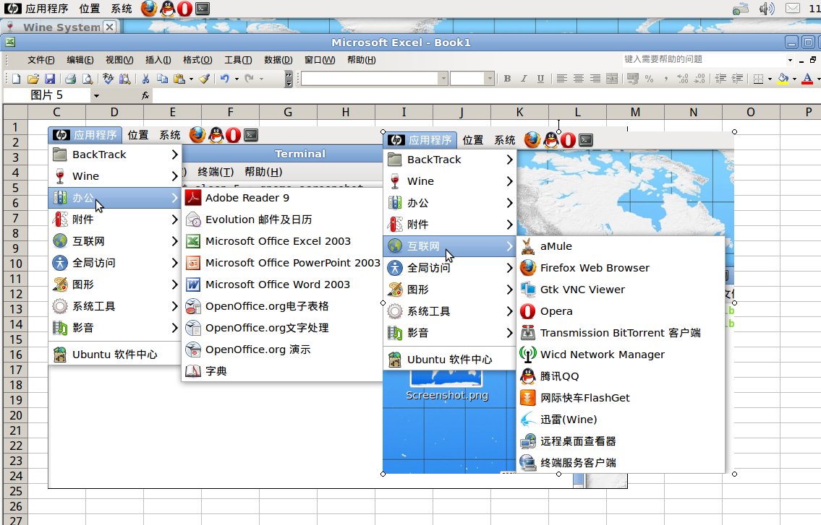Open the Name Box dropdown arrow

(96, 95)
